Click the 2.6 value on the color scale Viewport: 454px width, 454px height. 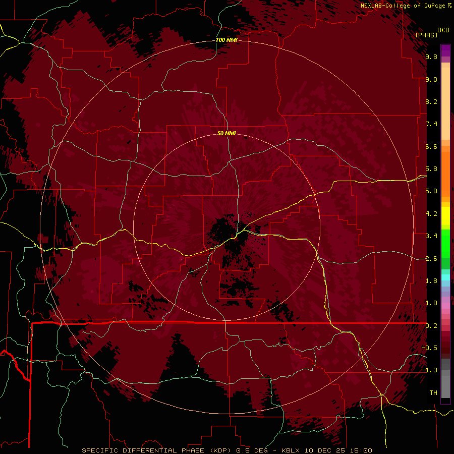click(431, 259)
